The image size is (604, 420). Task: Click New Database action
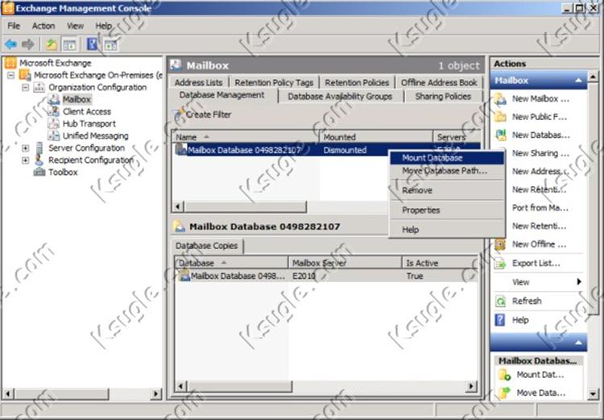click(540, 135)
